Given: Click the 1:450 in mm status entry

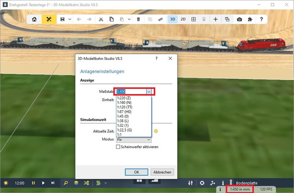Looking at the screenshot, I should click(x=240, y=189).
